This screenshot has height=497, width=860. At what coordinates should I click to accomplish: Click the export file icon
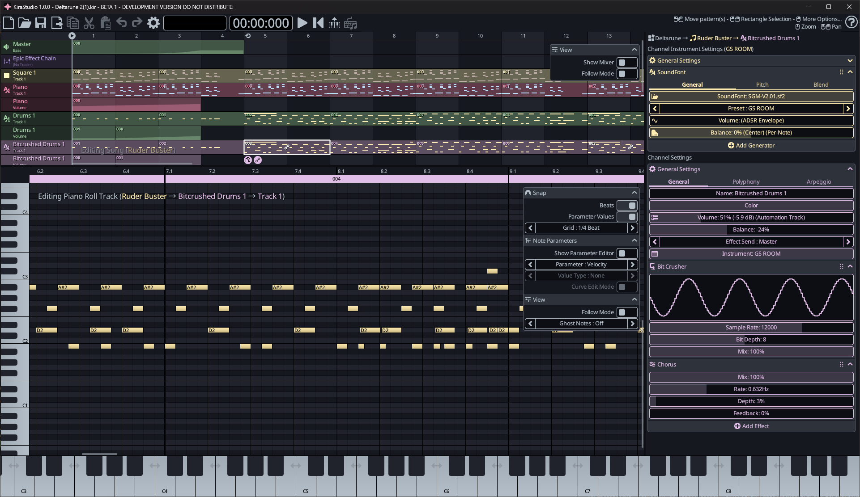[57, 23]
